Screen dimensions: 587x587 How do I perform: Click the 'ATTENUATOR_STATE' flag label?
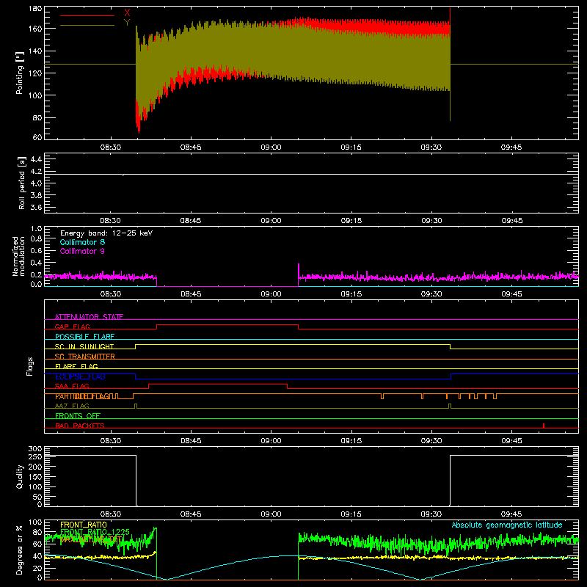(x=89, y=317)
